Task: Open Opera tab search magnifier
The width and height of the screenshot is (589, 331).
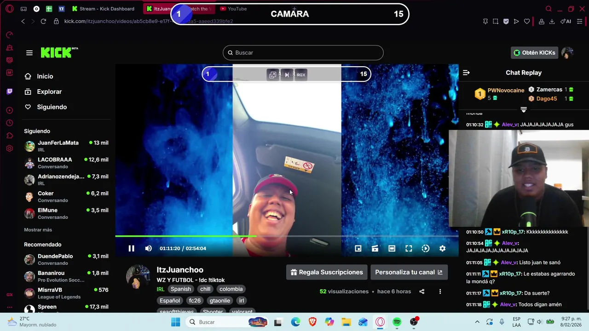Action: [549, 9]
